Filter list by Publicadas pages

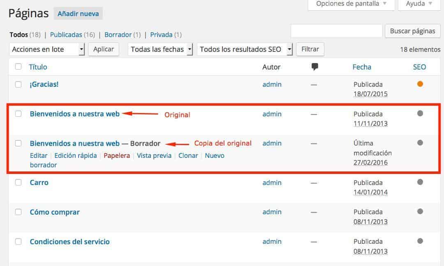coord(66,35)
